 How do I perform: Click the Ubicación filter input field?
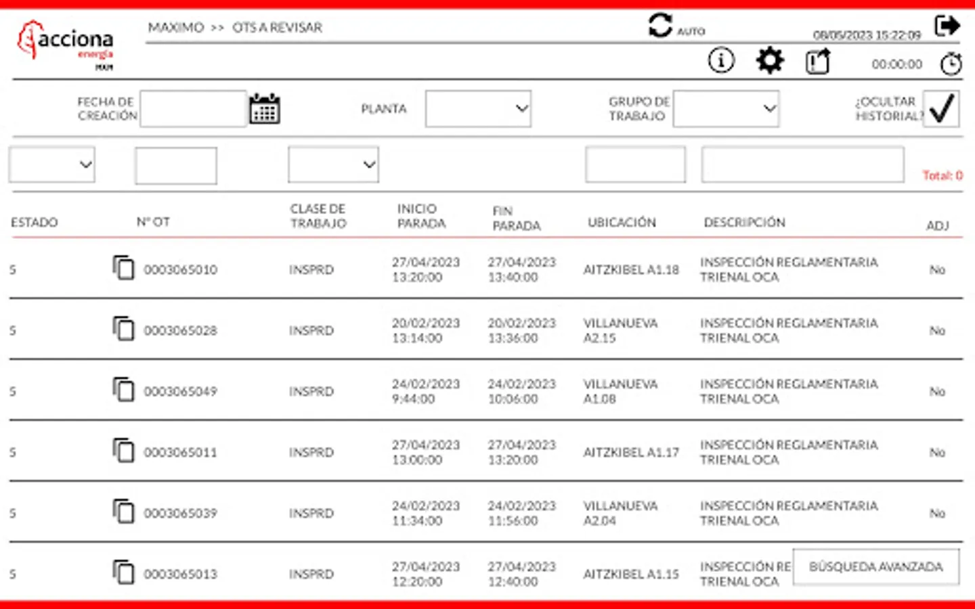tap(635, 164)
